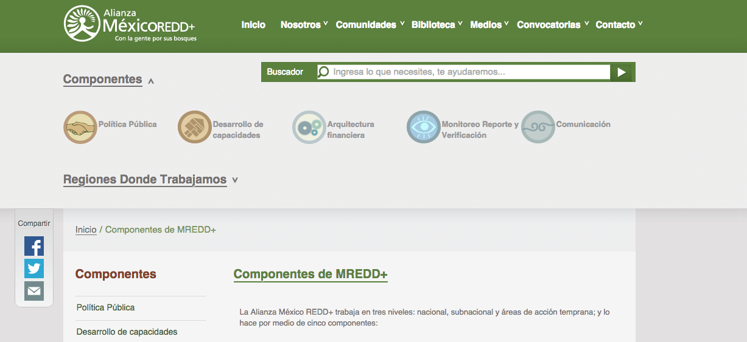
Task: Open the Contacto menu
Action: (615, 25)
